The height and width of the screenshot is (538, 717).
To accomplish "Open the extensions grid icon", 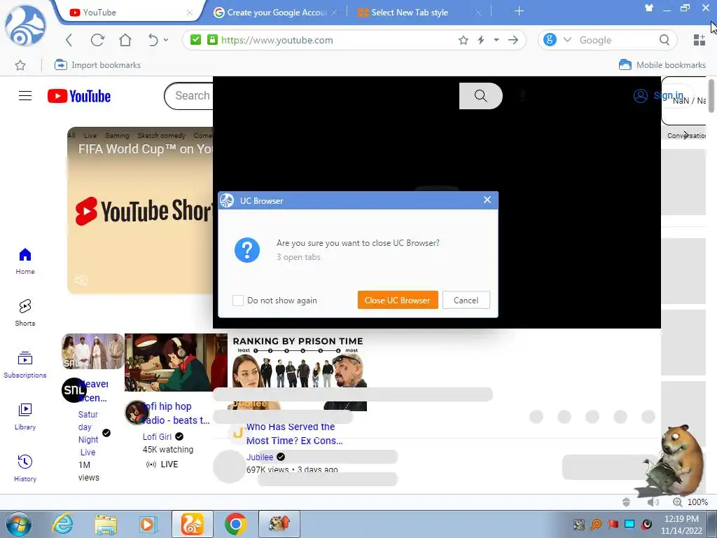I will [699, 40].
